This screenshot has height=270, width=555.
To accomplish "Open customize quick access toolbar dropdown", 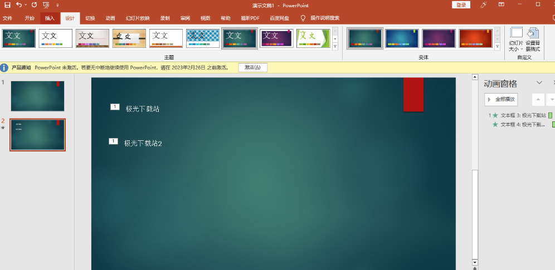I will 58,5.
